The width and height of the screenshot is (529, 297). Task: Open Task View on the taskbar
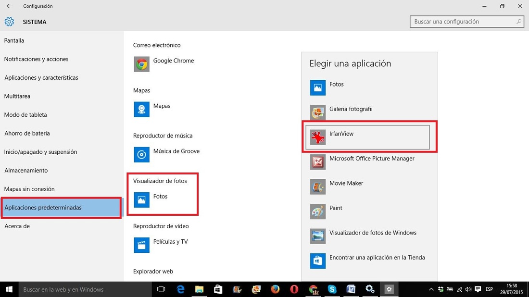coord(161,289)
